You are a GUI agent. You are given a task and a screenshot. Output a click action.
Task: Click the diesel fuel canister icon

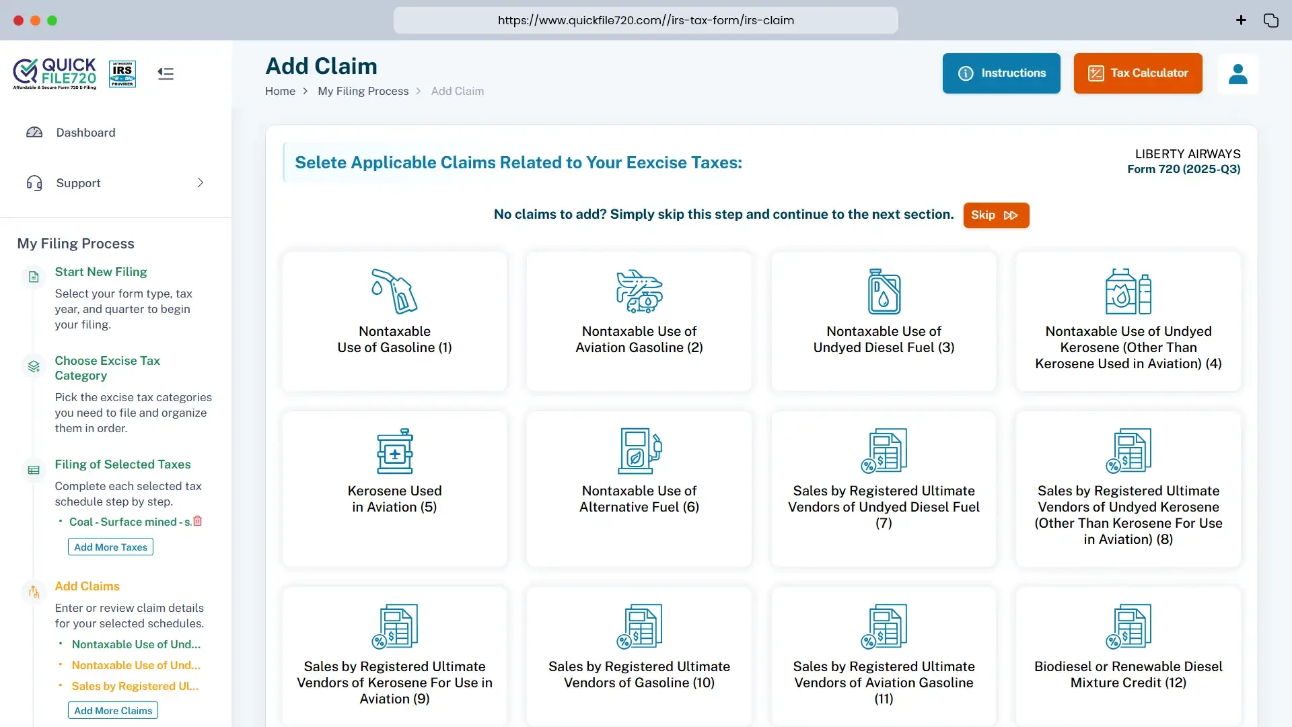point(884,291)
